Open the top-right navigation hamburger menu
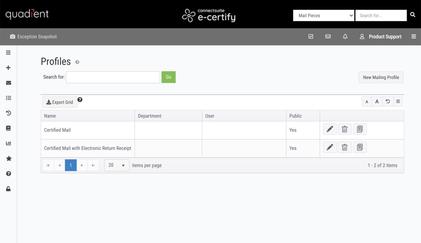Screen dimensions: 421x243 pos(414,36)
